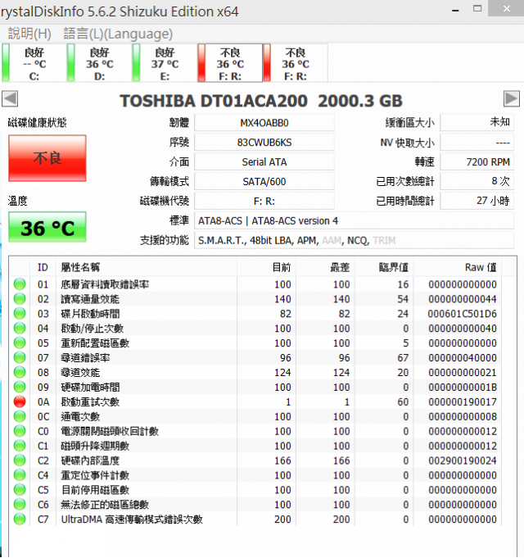
Task: Click the 重新配置磁區數 attribute name
Action: (x=95, y=343)
